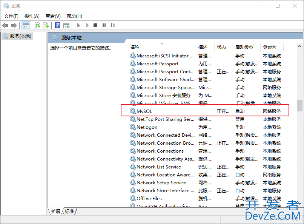Select Microsoft Passport Container service

coord(205,71)
